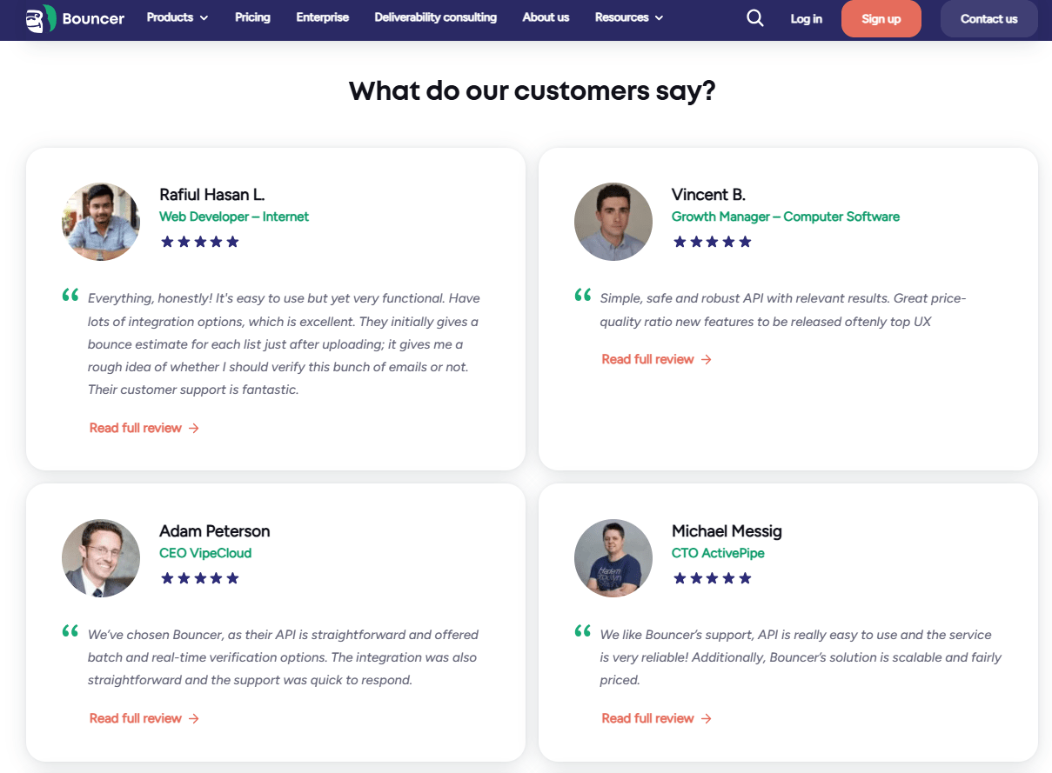Image resolution: width=1052 pixels, height=773 pixels.
Task: Open the search magnifier icon
Action: point(755,18)
